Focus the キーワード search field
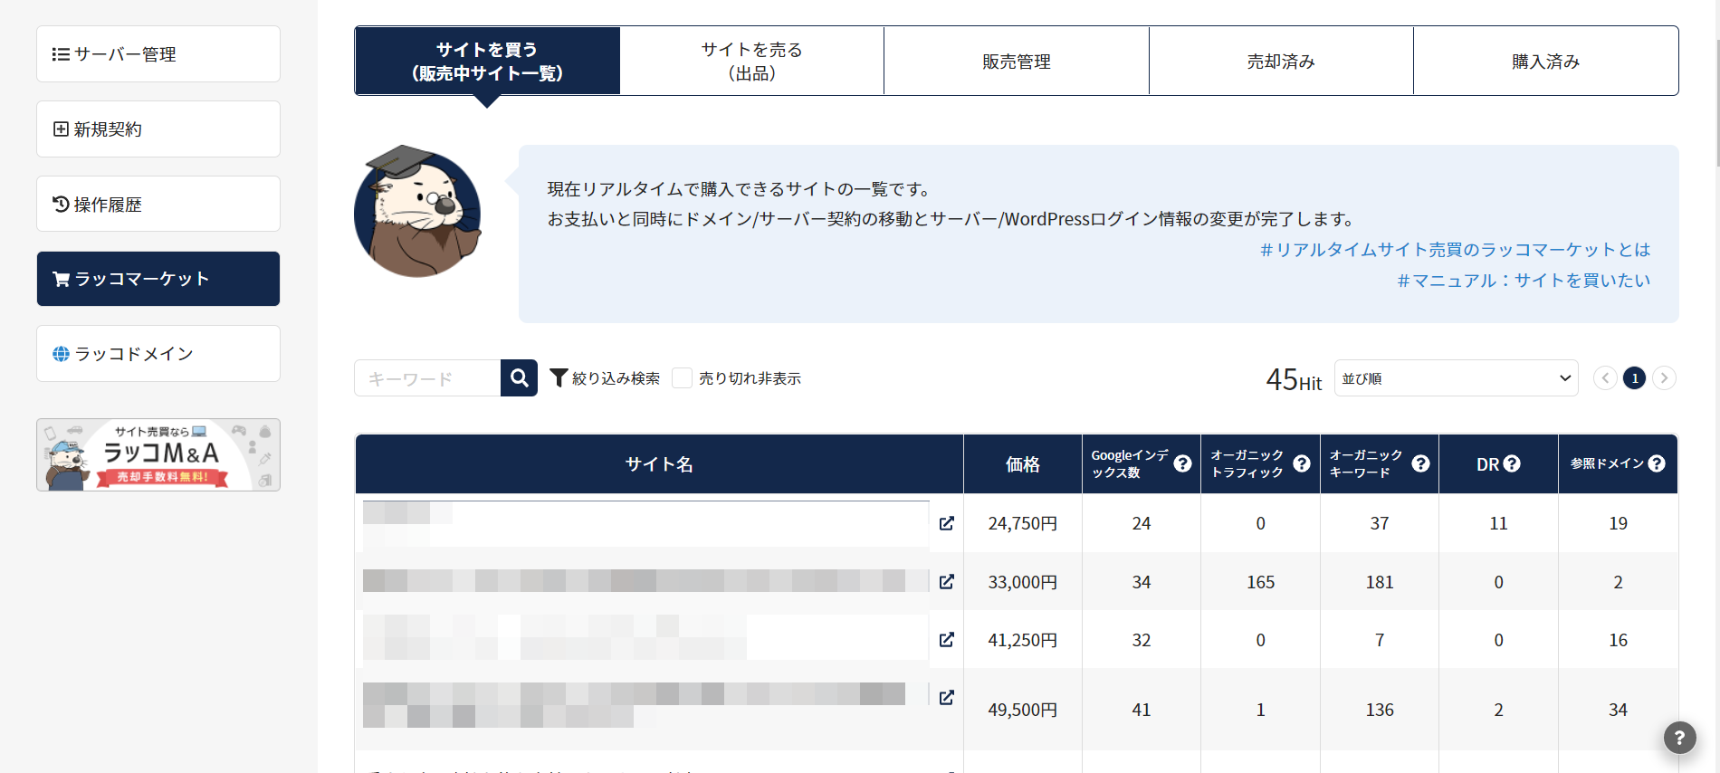The width and height of the screenshot is (1720, 773). pyautogui.click(x=427, y=378)
